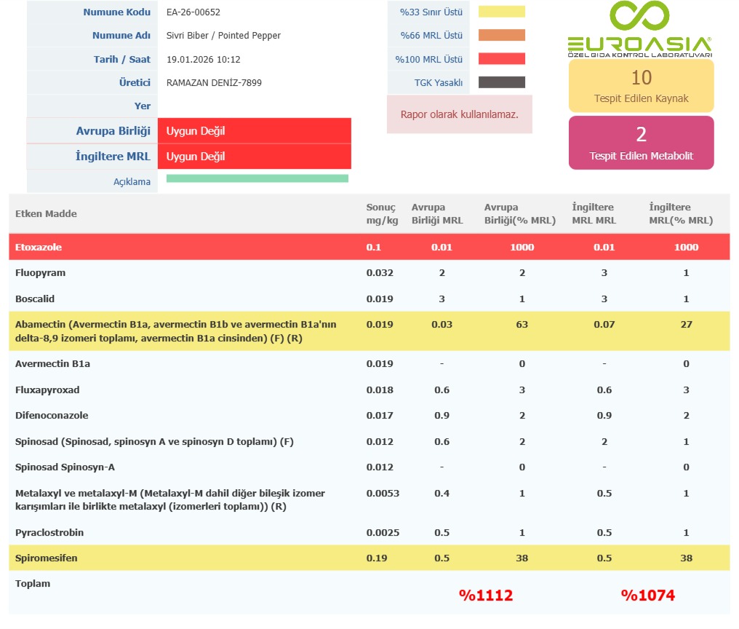
Task: Click the orange %66 MRL Üstü swatch
Action: pos(501,36)
